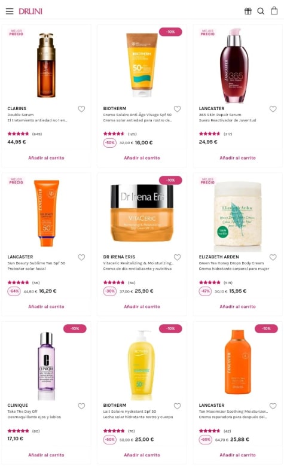The image size is (284, 466).
Task: Open the search magnifier icon
Action: click(x=261, y=11)
